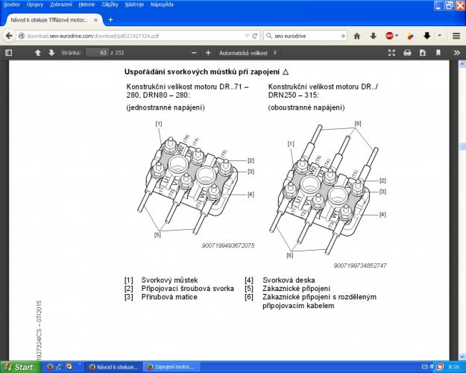The height and width of the screenshot is (373, 466).
Task: Click the red Adblock Plus icon
Action: [389, 36]
